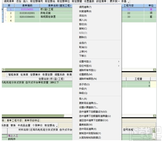Choose 调用清单(7) from context menu
Image resolution: width=162 pixels, height=141 pixels.
coord(85,7)
